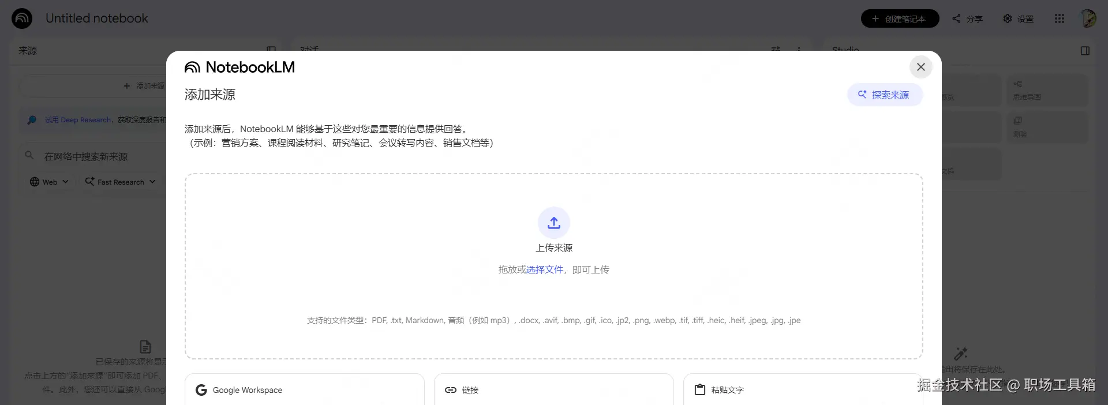This screenshot has height=405, width=1108.
Task: Collapse the Studio panel with its toggle icon
Action: click(x=1085, y=51)
